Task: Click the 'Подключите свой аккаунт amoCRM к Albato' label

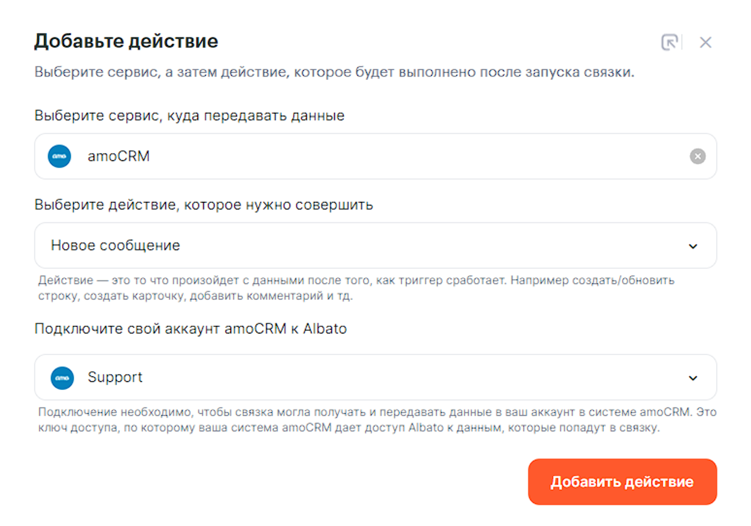Action: (x=190, y=329)
